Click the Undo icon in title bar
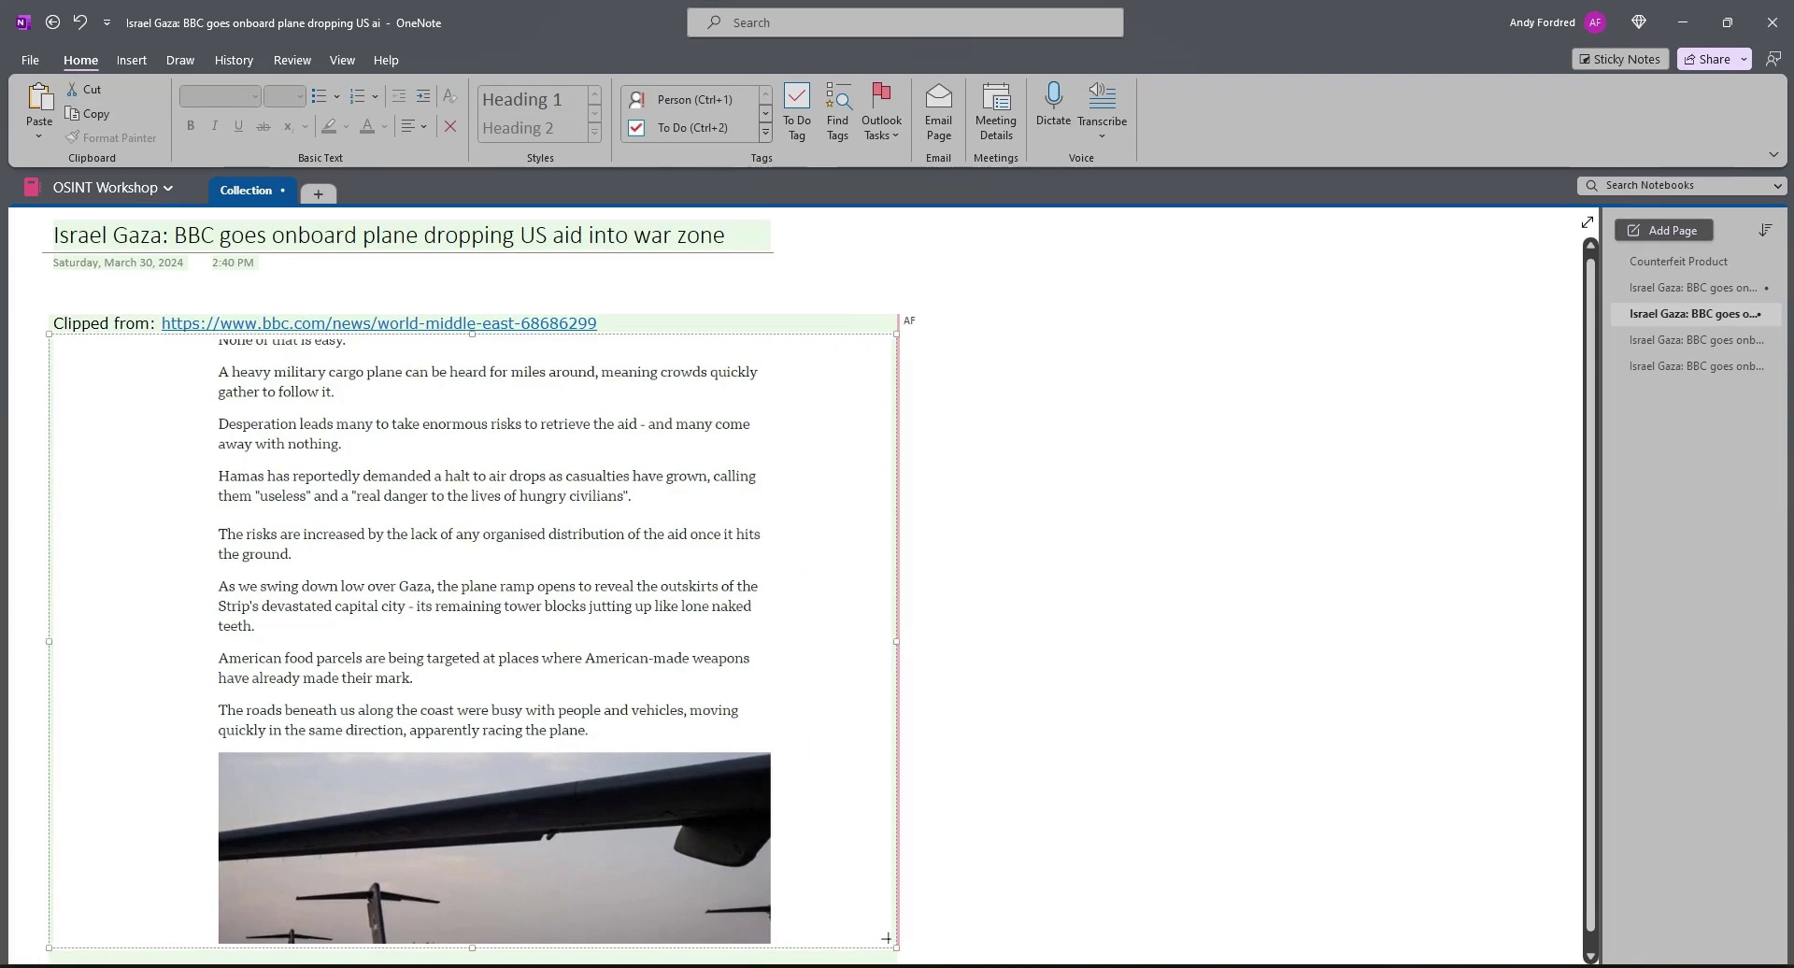The image size is (1794, 968). 80,22
